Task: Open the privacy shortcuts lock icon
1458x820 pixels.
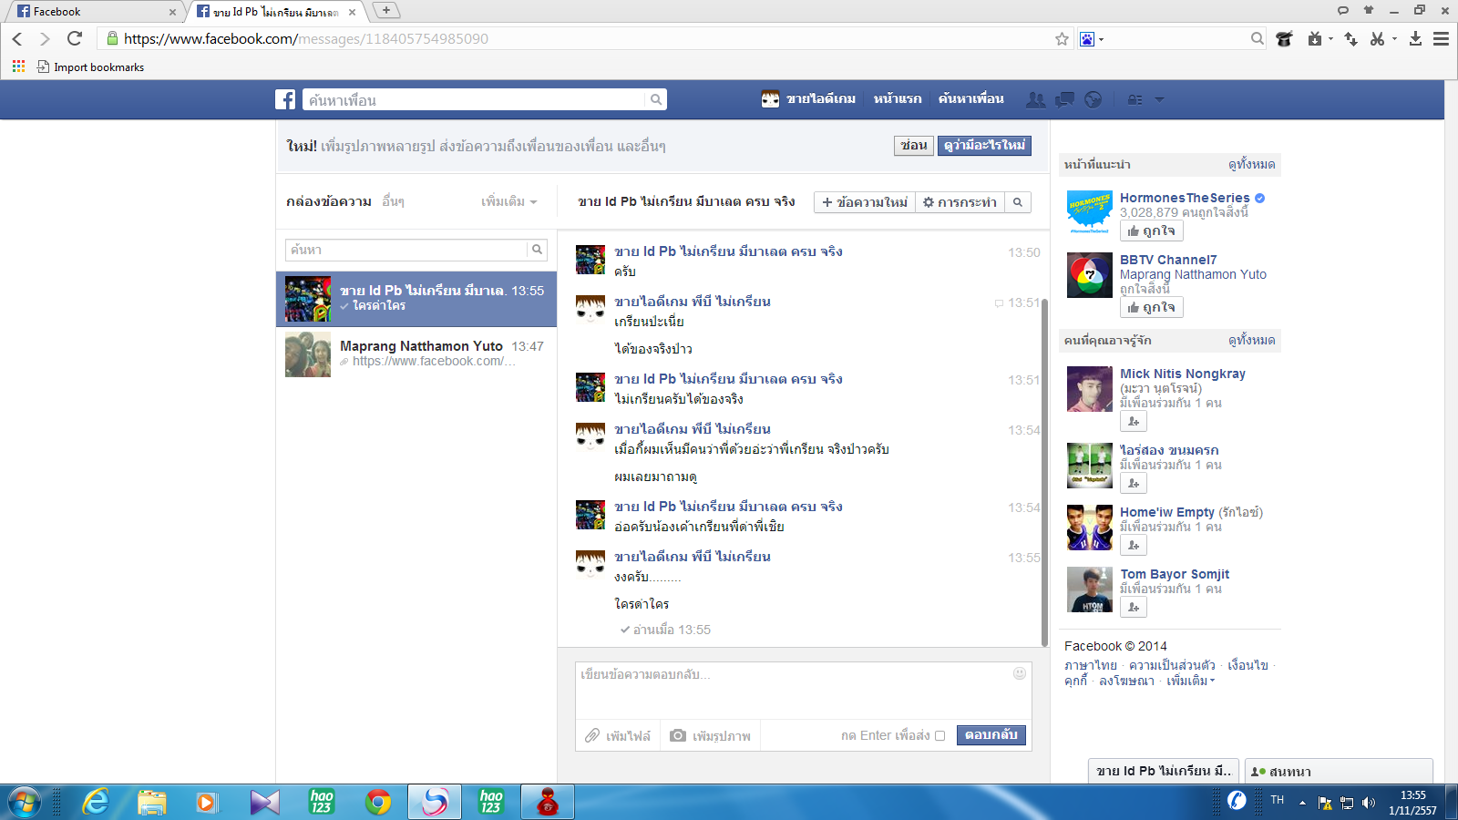Action: tap(1135, 99)
